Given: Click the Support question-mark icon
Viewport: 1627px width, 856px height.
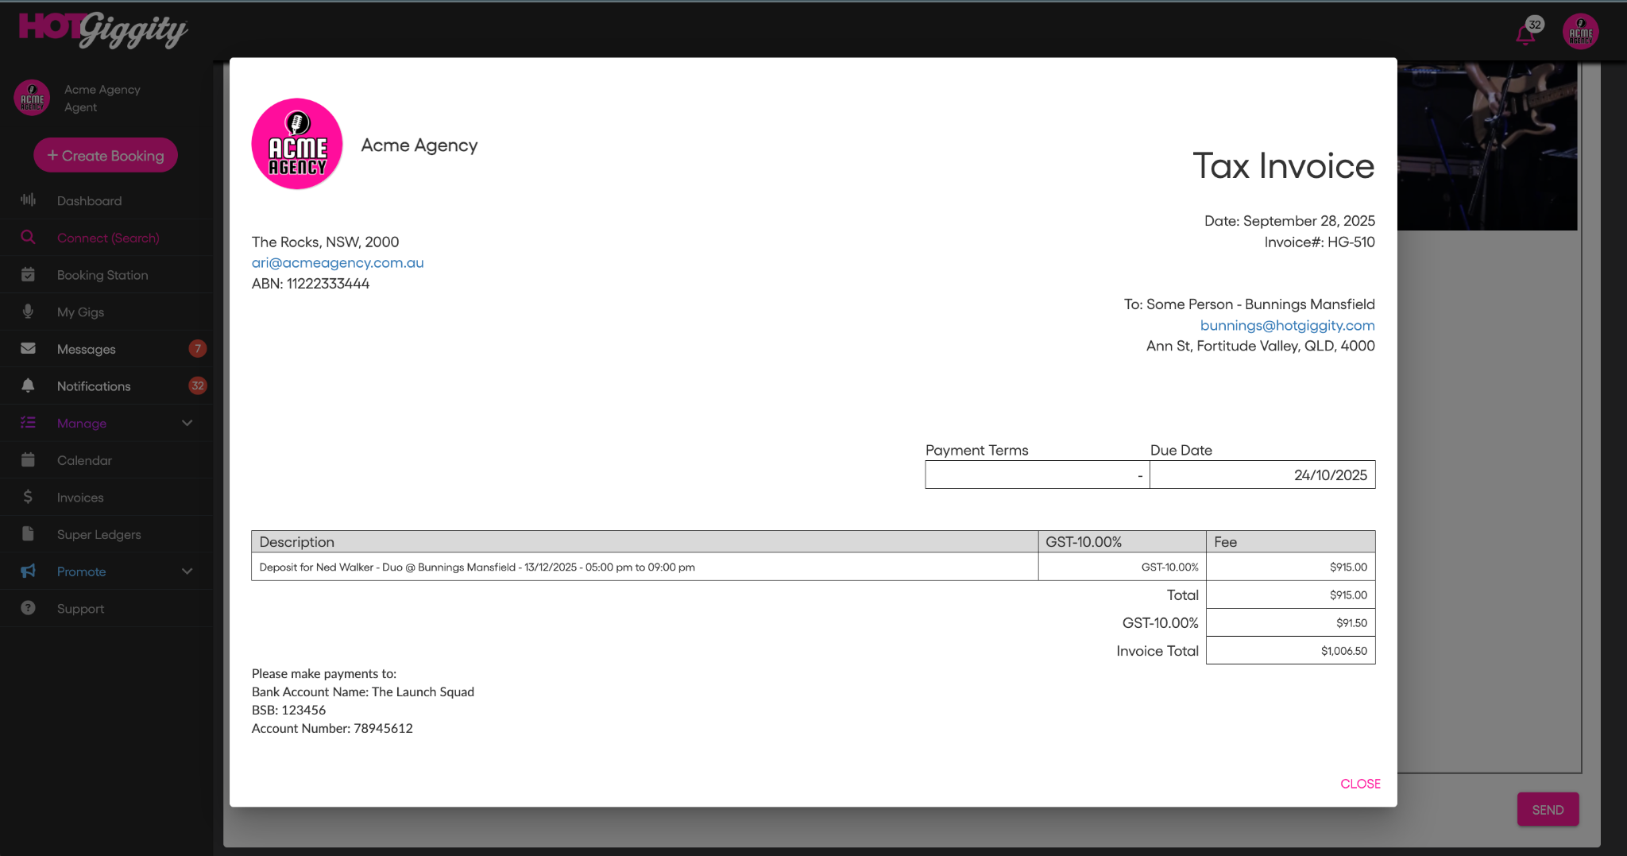Looking at the screenshot, I should (28, 608).
